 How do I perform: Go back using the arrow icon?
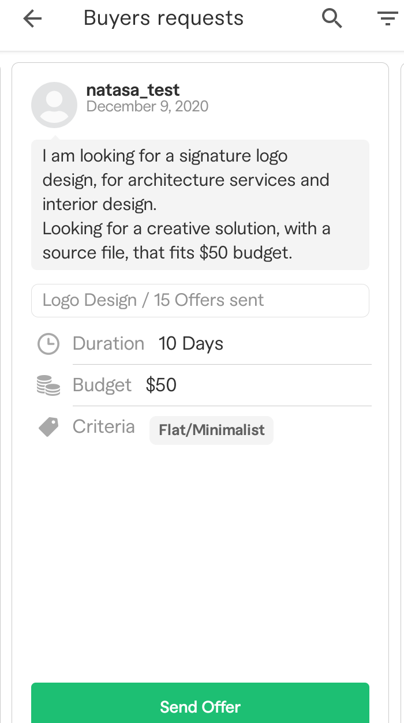pyautogui.click(x=33, y=19)
